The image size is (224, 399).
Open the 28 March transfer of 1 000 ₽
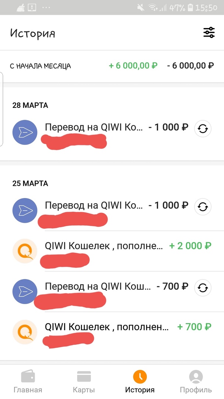[100, 128]
